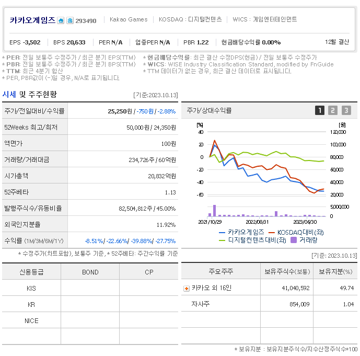Click the 카카오게임즈 company title
Image resolution: width=360 pixels, height=356 pixels.
point(32,20)
